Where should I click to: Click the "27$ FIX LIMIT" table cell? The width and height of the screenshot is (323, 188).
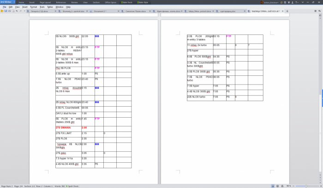pyautogui.click(x=68, y=134)
